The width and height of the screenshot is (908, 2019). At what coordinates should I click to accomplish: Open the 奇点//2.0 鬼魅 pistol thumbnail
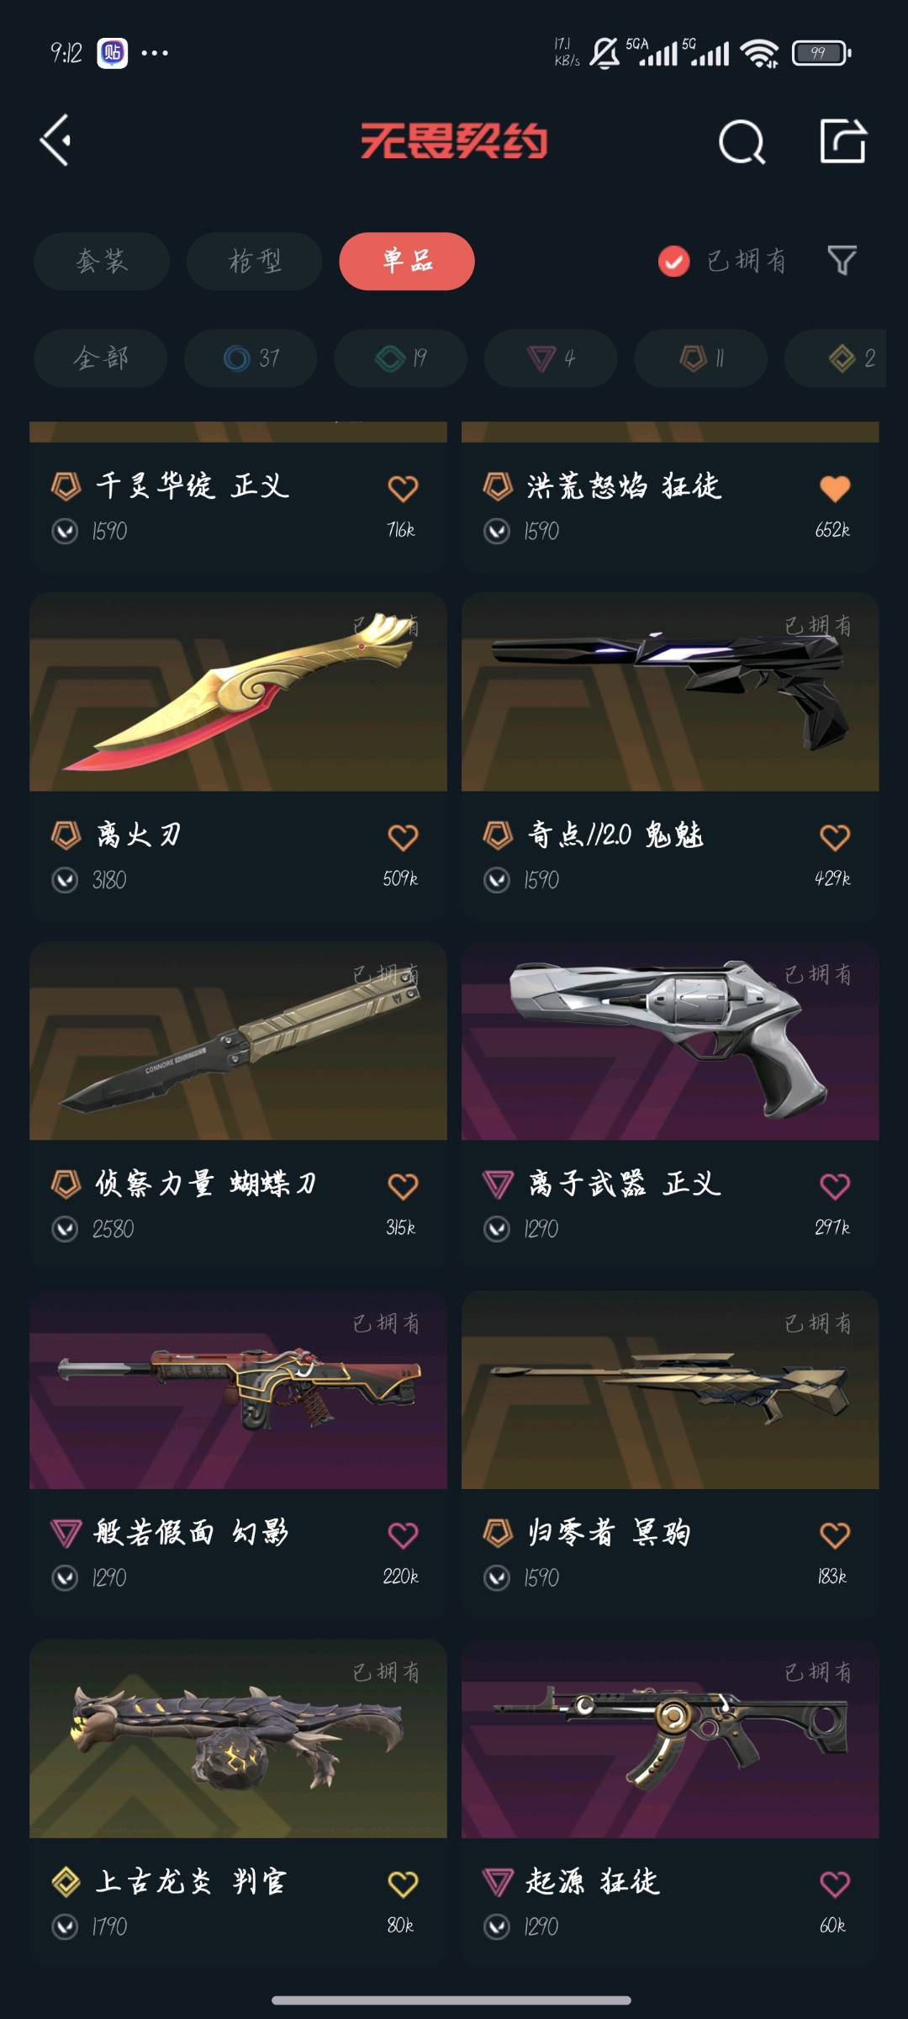pos(670,692)
